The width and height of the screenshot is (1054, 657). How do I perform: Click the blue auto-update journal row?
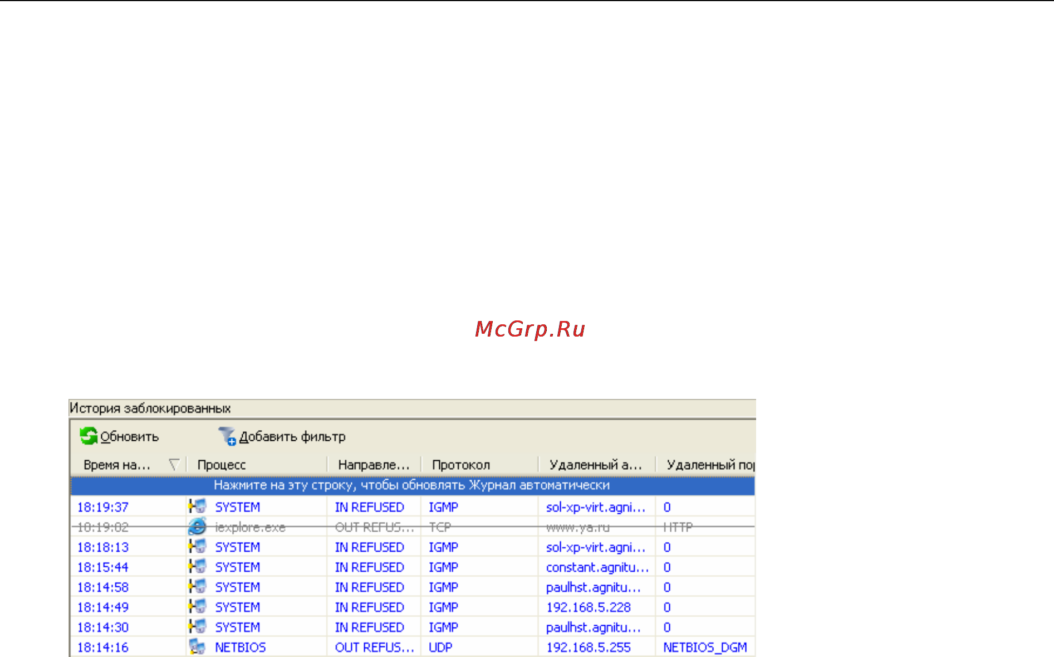[413, 485]
